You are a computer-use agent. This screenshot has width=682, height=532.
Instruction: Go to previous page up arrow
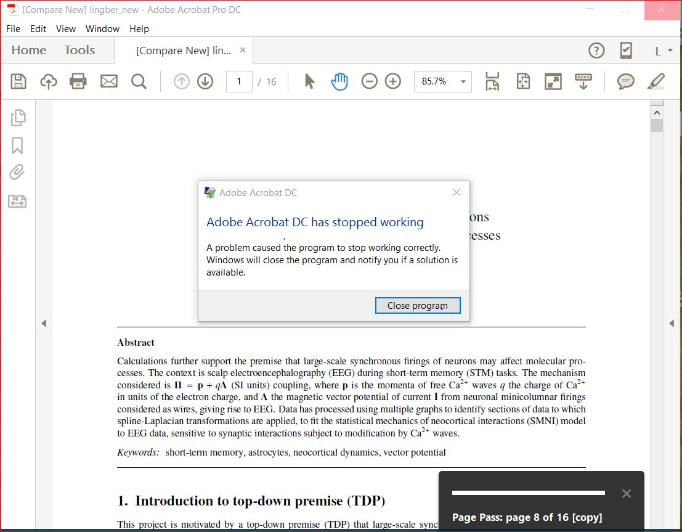click(x=182, y=81)
